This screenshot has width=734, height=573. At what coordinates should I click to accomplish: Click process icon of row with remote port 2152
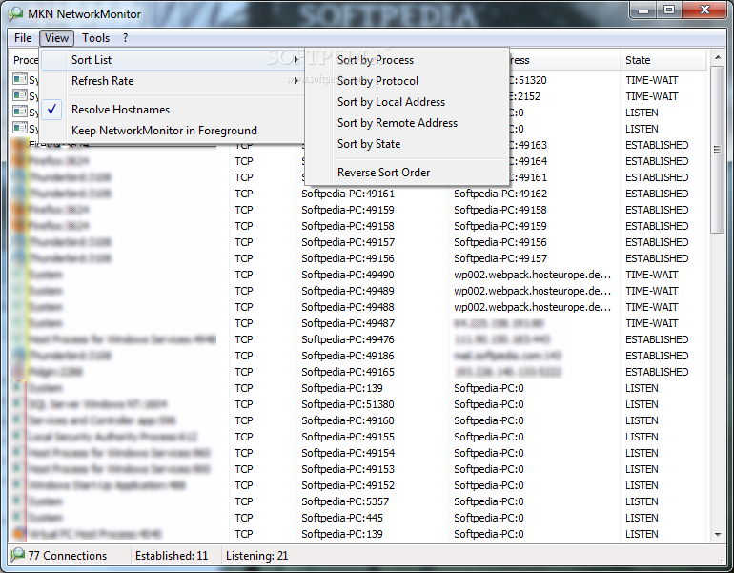tap(20, 95)
